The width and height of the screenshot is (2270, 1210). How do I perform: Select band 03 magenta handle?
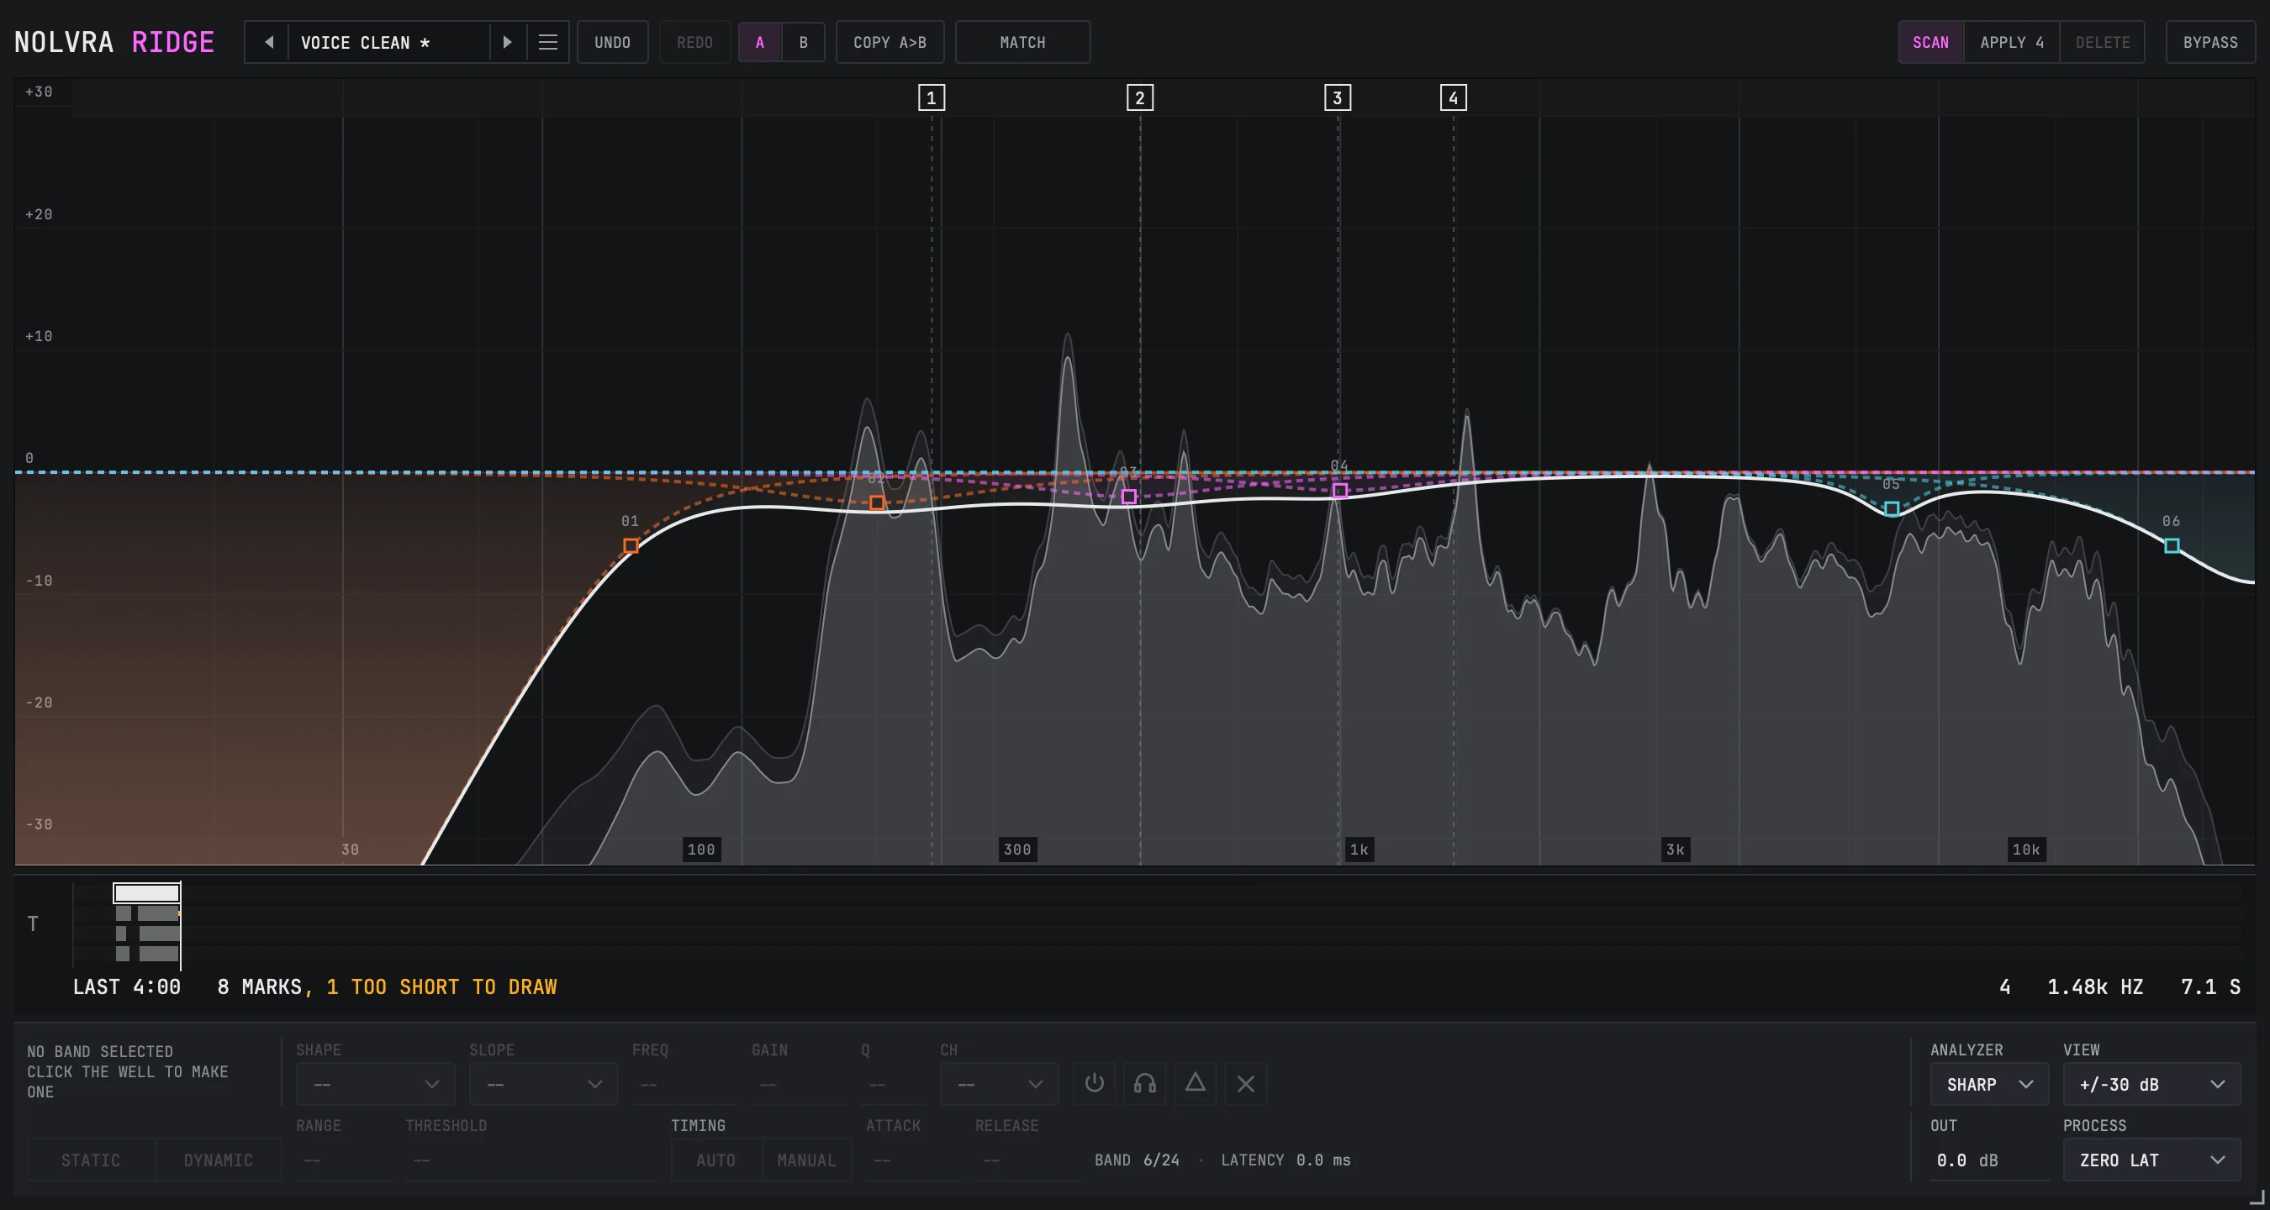(x=1129, y=497)
